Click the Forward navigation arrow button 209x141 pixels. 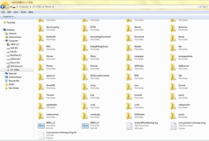[x=8, y=7]
